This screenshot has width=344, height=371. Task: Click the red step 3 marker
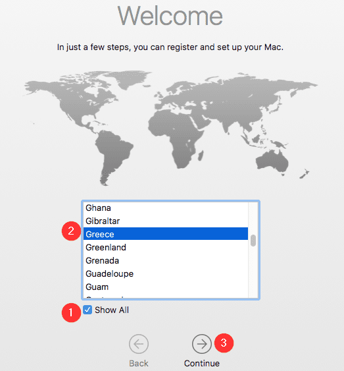tap(224, 343)
